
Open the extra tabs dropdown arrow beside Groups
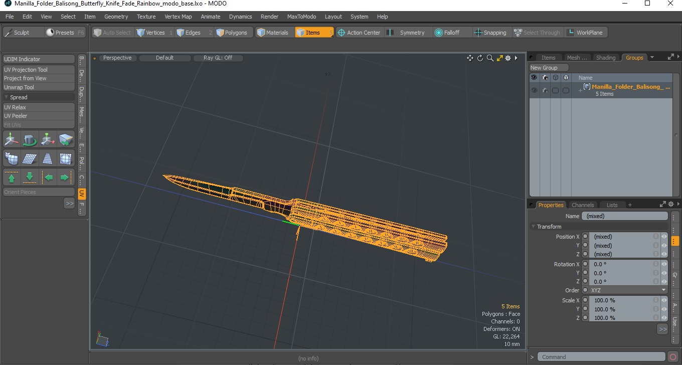(x=652, y=58)
